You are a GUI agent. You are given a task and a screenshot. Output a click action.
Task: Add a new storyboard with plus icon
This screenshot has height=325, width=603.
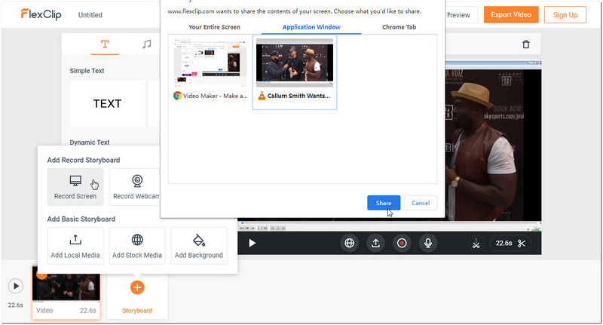[x=137, y=287]
